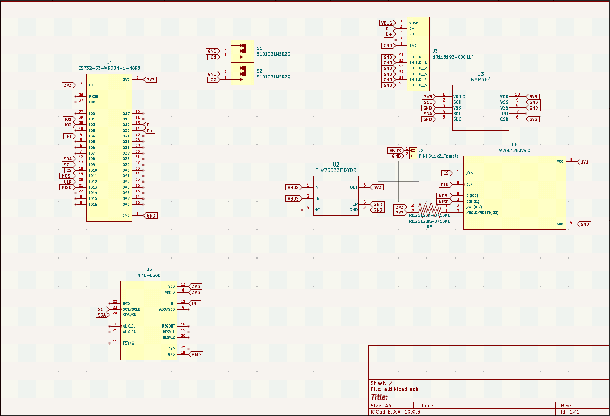Click the GND label on U6 pin 4
The height and width of the screenshot is (416, 610).
click(585, 224)
